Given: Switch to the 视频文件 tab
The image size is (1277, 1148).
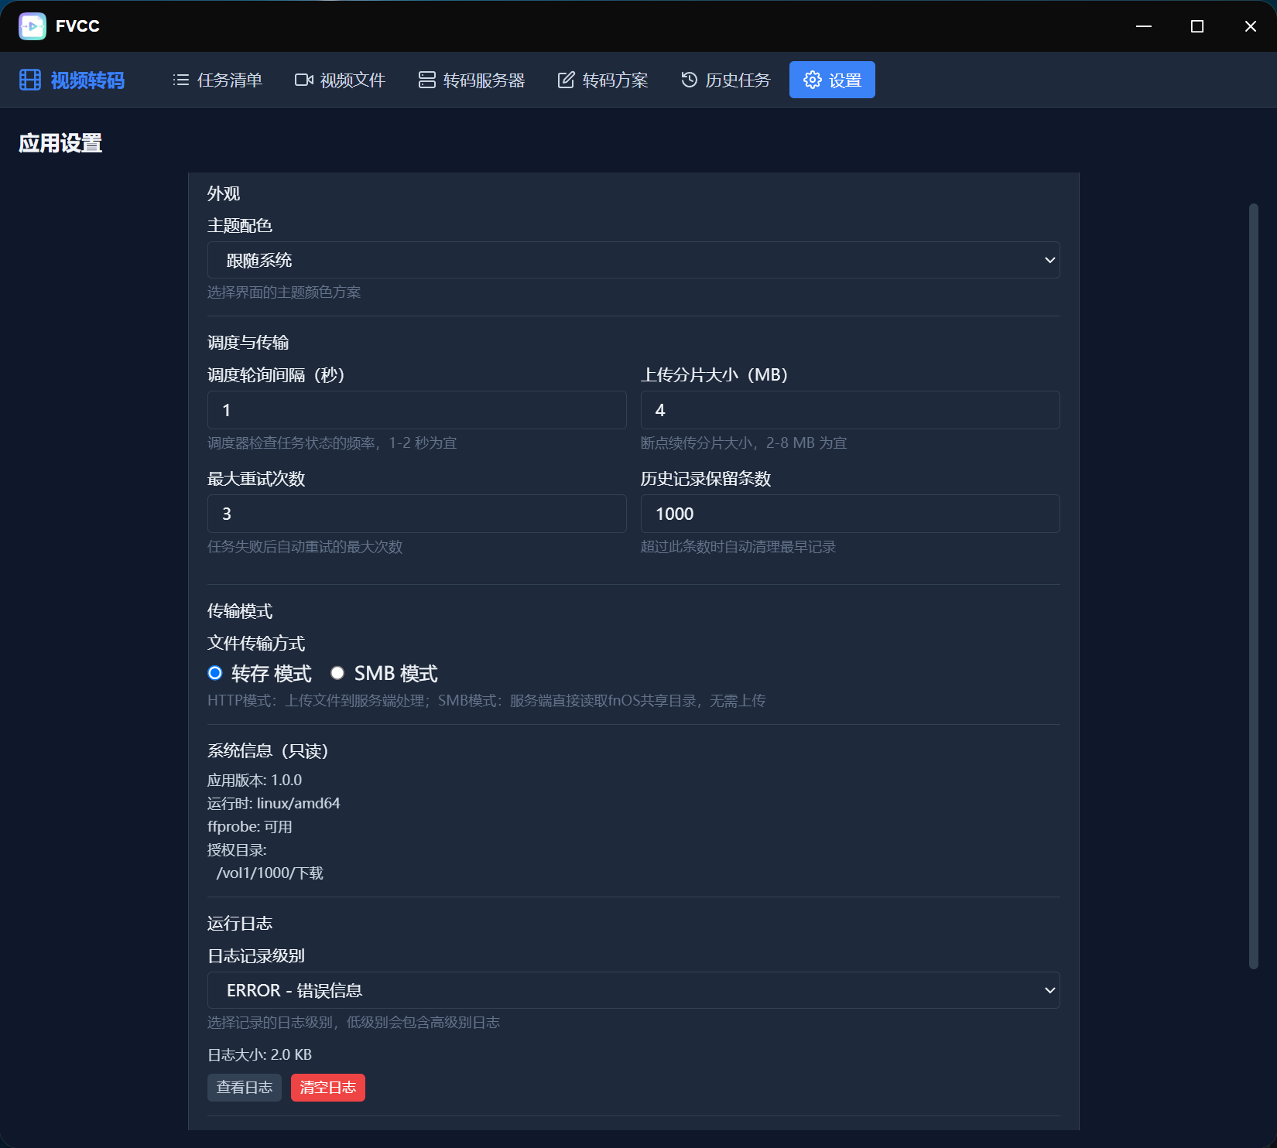Looking at the screenshot, I should (340, 80).
